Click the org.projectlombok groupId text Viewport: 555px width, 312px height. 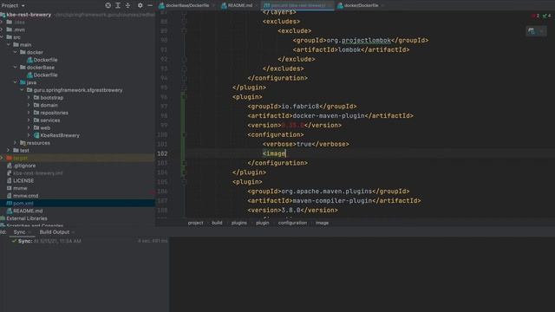[x=358, y=41]
